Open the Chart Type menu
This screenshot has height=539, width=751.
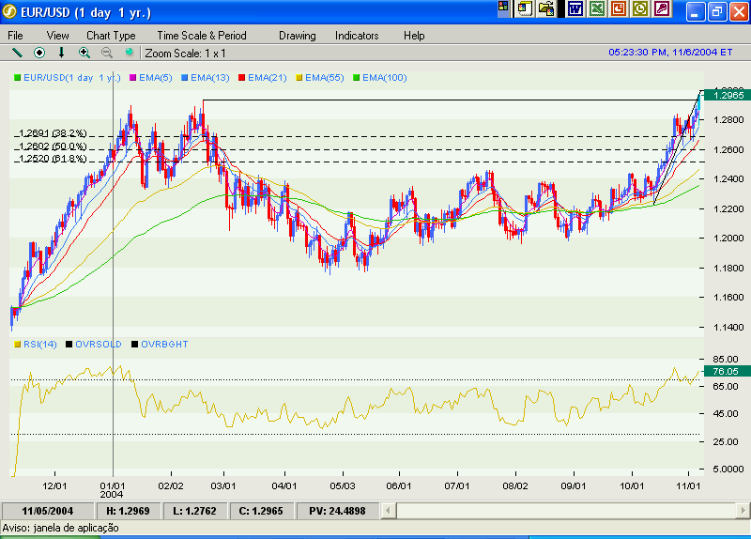coord(111,36)
